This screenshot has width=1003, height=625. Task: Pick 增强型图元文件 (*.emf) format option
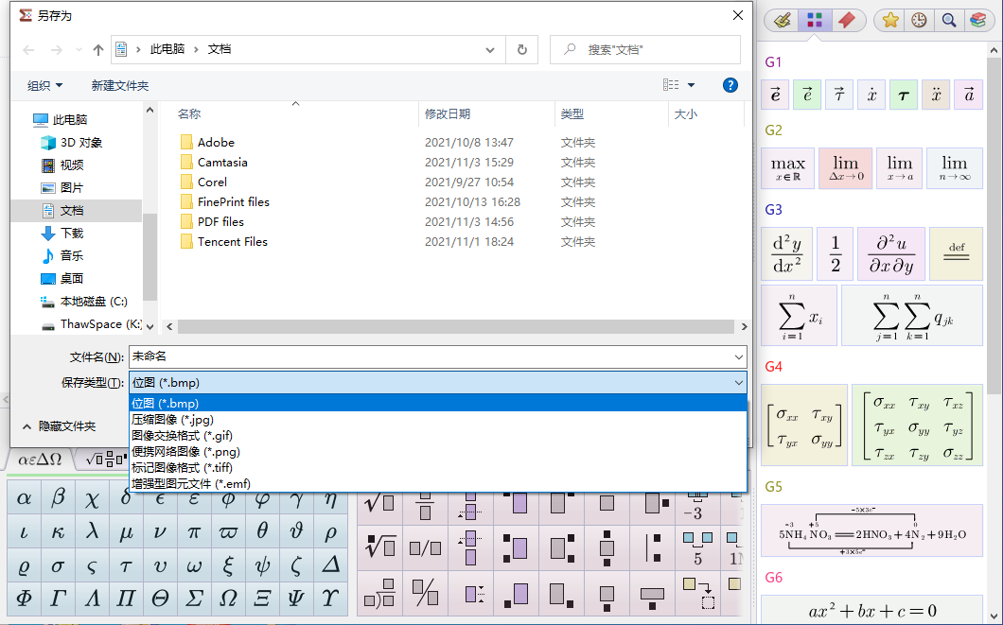click(190, 484)
